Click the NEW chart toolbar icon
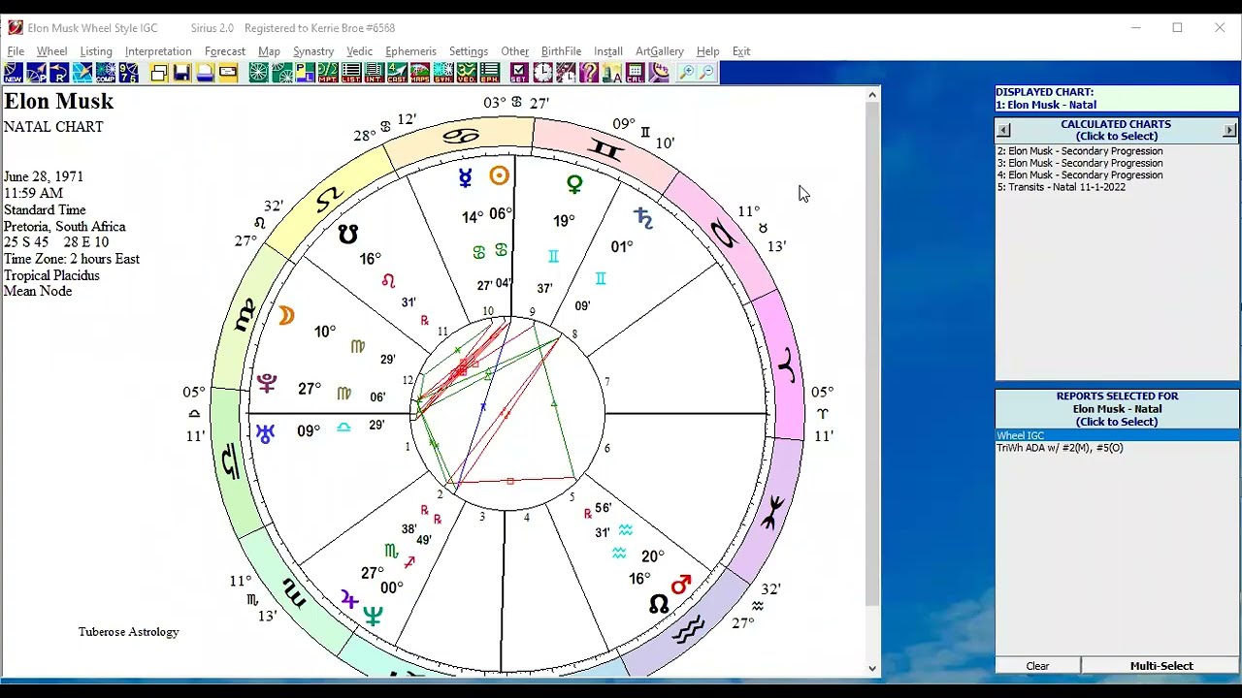This screenshot has height=698, width=1242. point(14,72)
